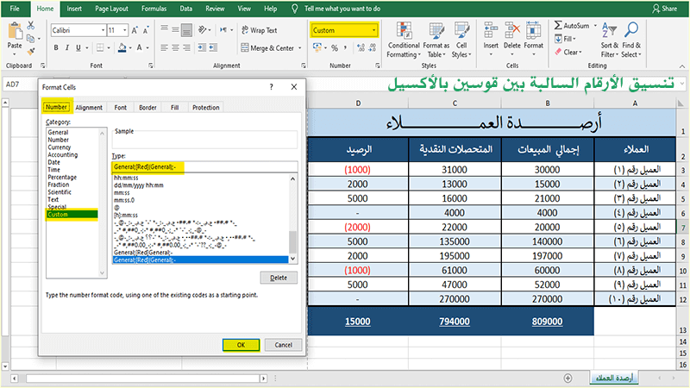Open the Calibri font name dropdown
The height and width of the screenshot is (388, 690).
point(103,30)
